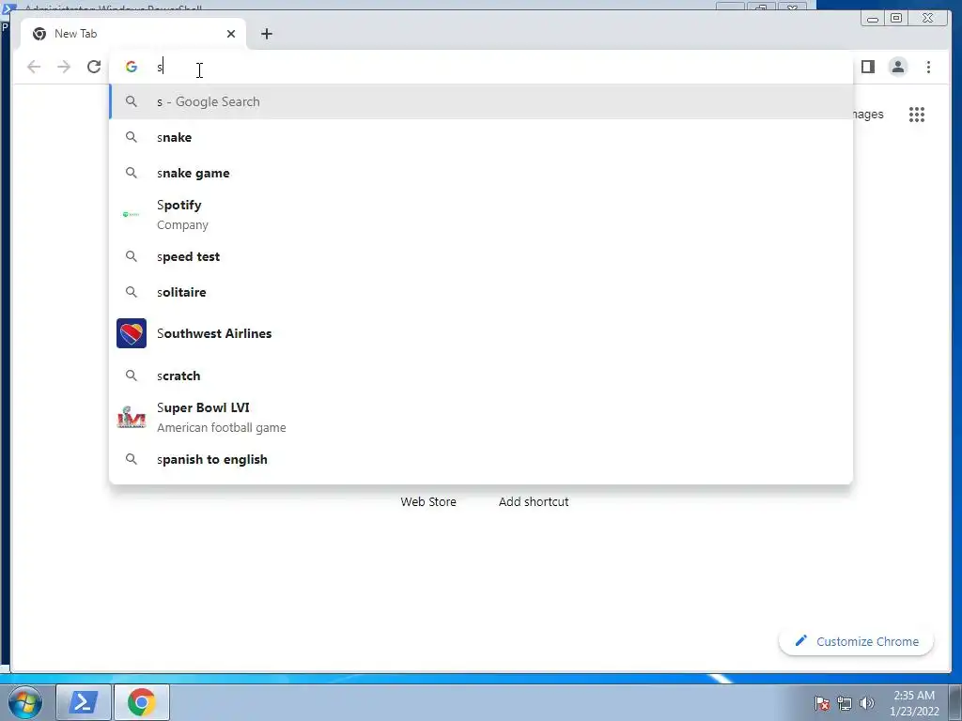Pick the 'solitaire' suggestion

[482, 292]
